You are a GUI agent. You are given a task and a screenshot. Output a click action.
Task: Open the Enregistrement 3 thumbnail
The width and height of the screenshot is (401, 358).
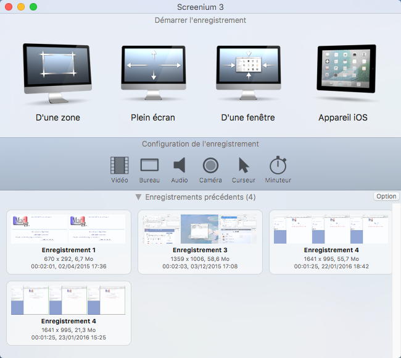pyautogui.click(x=200, y=229)
